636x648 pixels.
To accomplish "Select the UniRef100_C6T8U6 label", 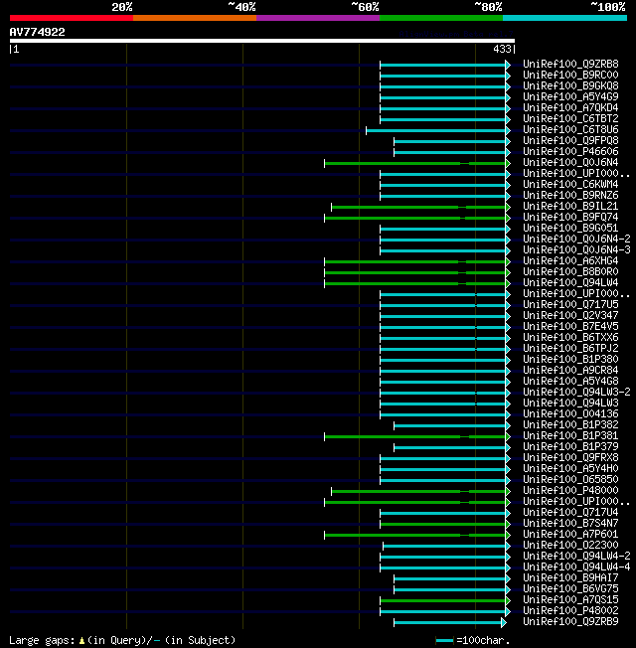I will [570, 130].
